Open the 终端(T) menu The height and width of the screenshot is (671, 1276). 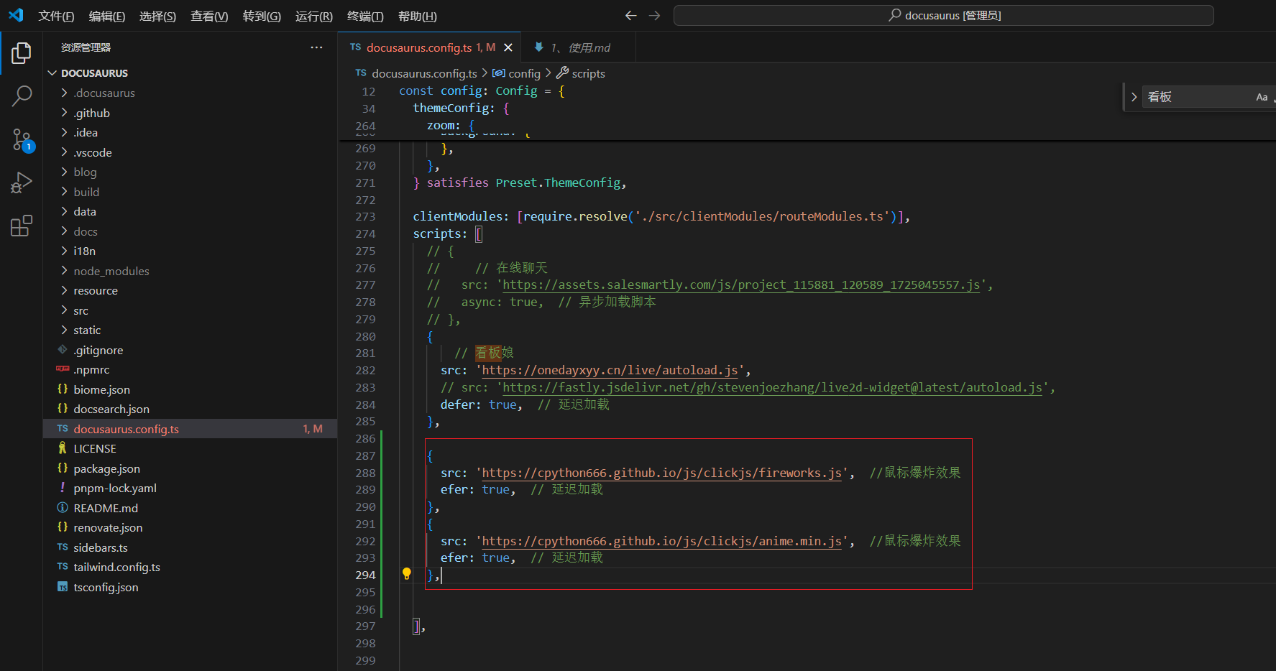(x=365, y=16)
